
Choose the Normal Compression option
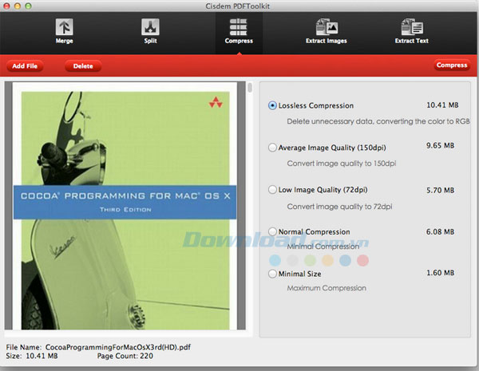tap(274, 232)
